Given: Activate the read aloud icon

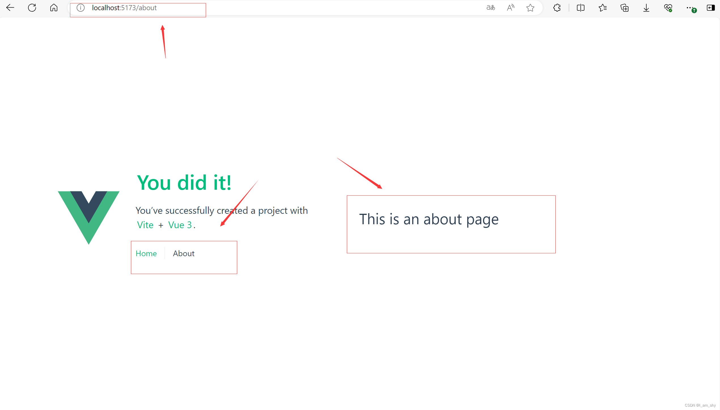Looking at the screenshot, I should [x=510, y=8].
